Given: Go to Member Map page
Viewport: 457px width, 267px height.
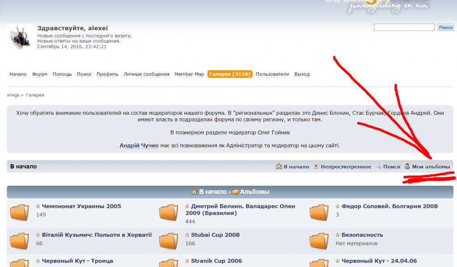Looking at the screenshot, I should click(x=189, y=74).
